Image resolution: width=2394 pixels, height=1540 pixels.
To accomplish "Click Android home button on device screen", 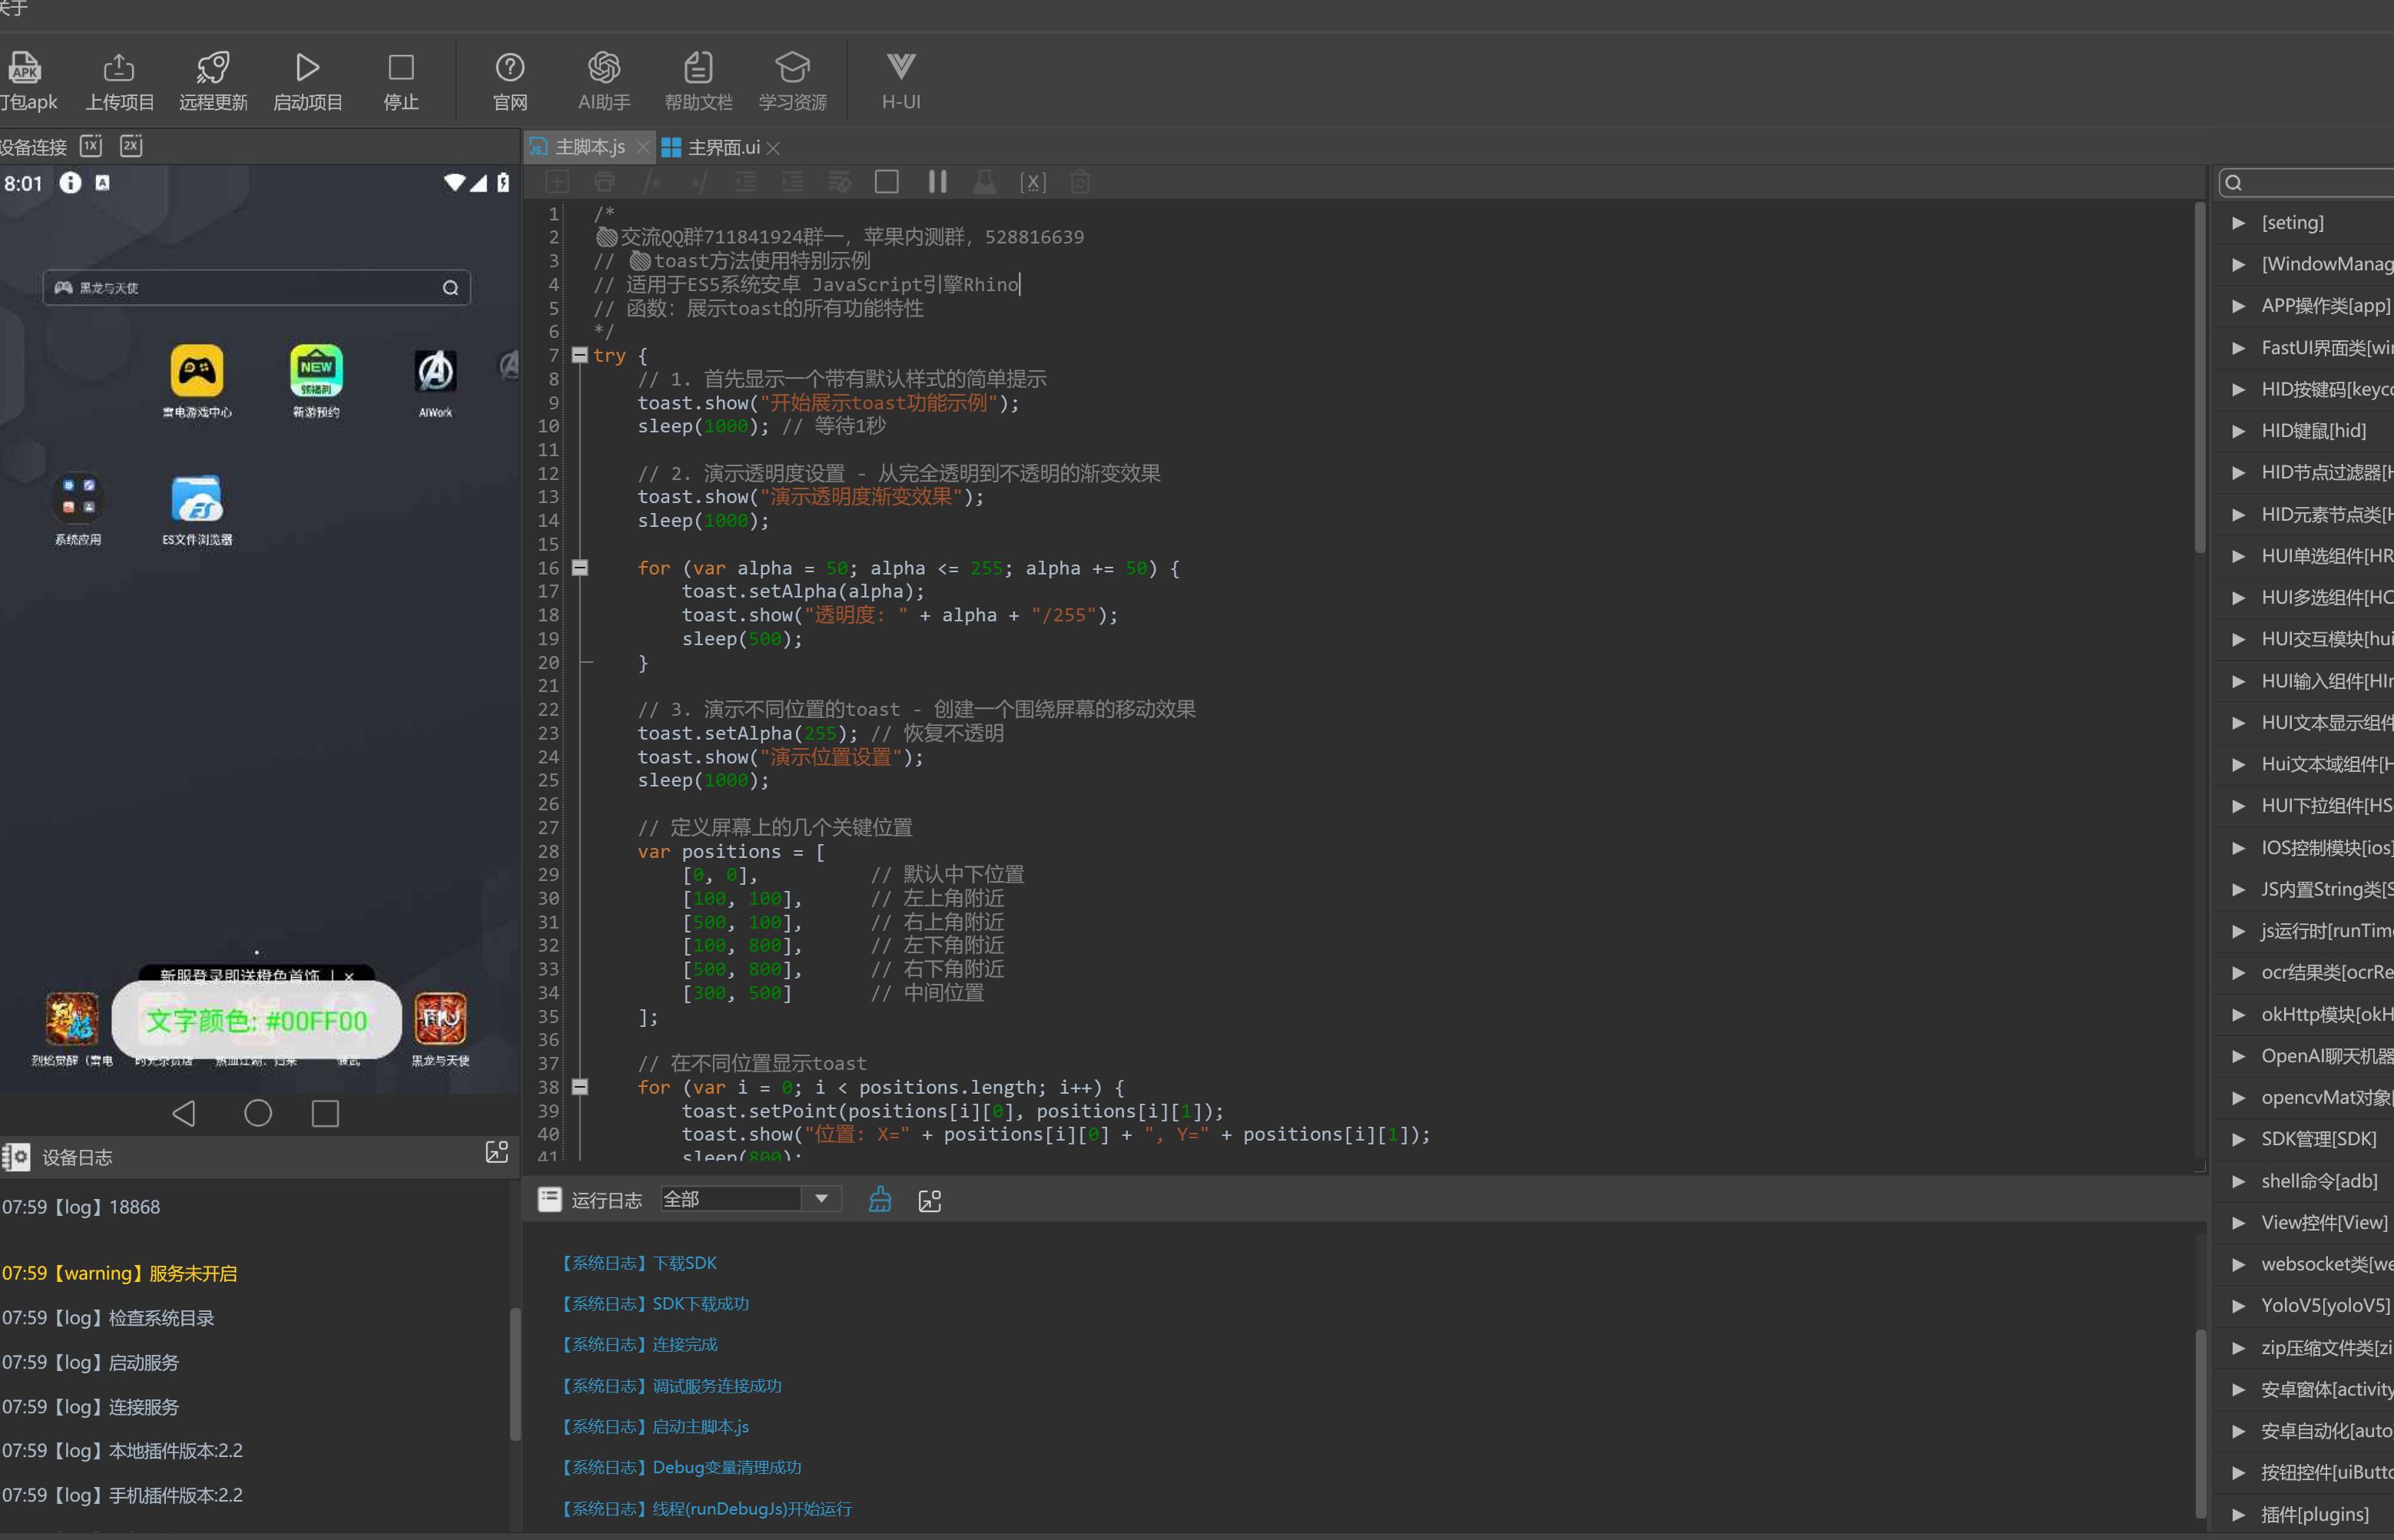I will (x=258, y=1113).
